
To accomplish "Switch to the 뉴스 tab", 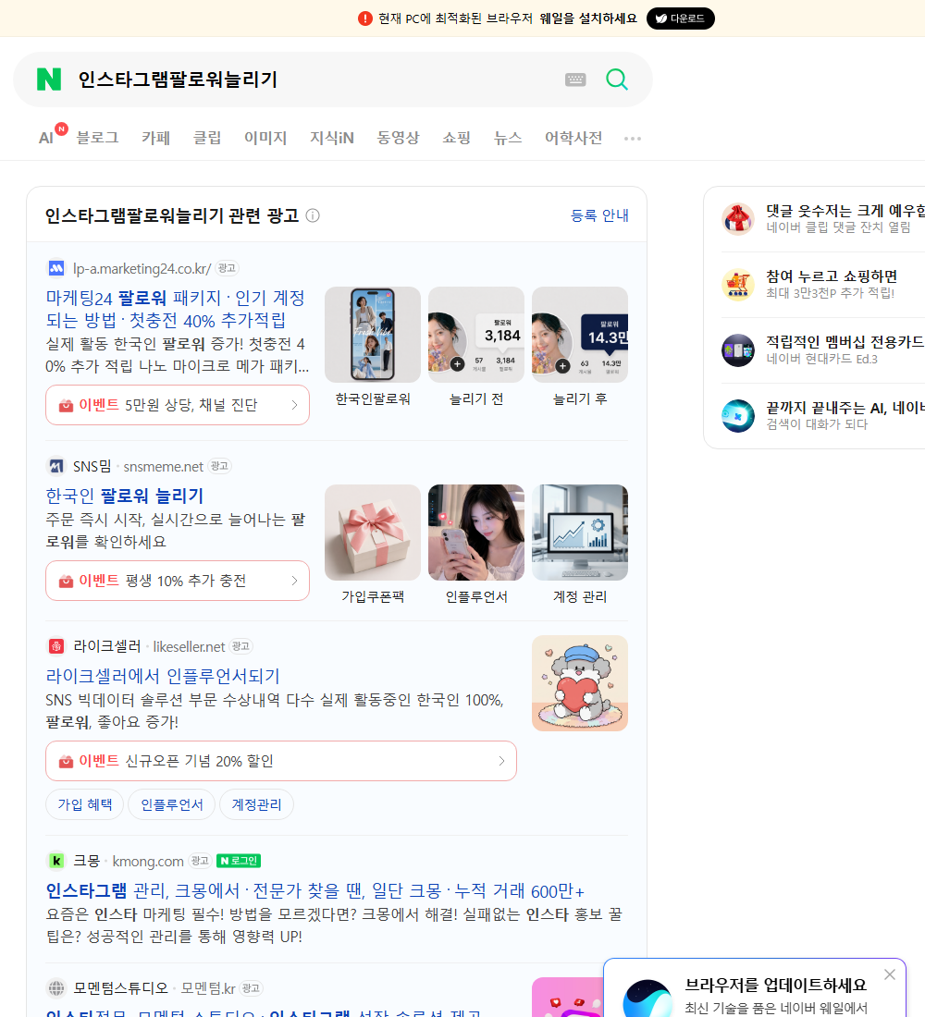I will 508,138.
